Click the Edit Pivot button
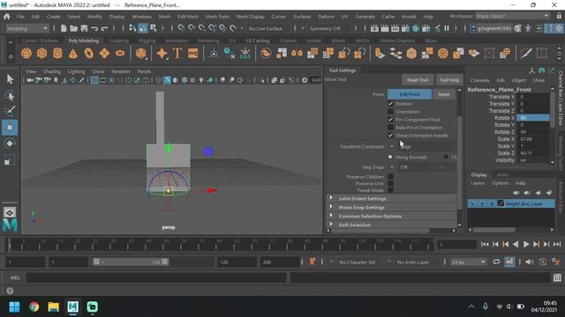 [x=410, y=94]
